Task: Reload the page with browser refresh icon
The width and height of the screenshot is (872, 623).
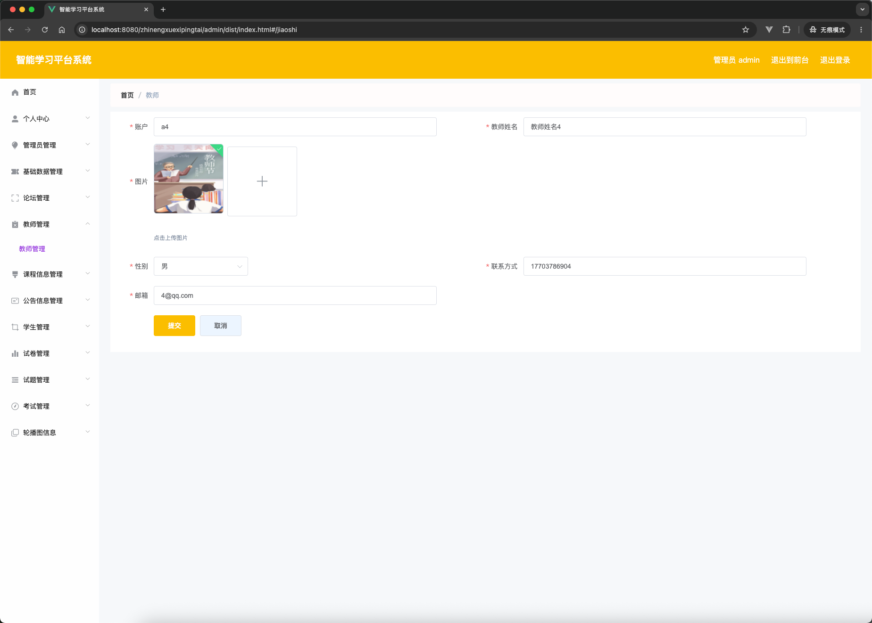Action: [45, 30]
